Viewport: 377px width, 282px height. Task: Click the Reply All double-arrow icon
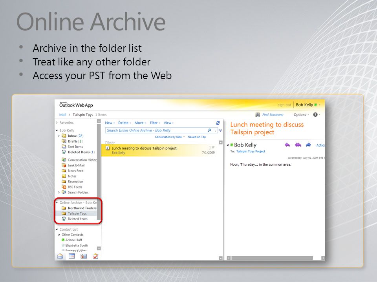pos(298,145)
